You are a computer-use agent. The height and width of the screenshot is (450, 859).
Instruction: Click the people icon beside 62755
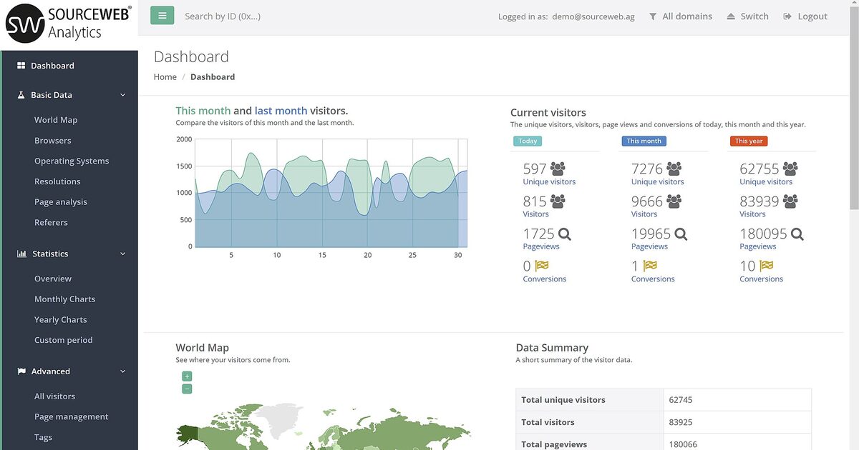(790, 169)
